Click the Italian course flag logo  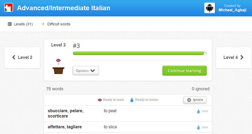[x=8, y=8]
